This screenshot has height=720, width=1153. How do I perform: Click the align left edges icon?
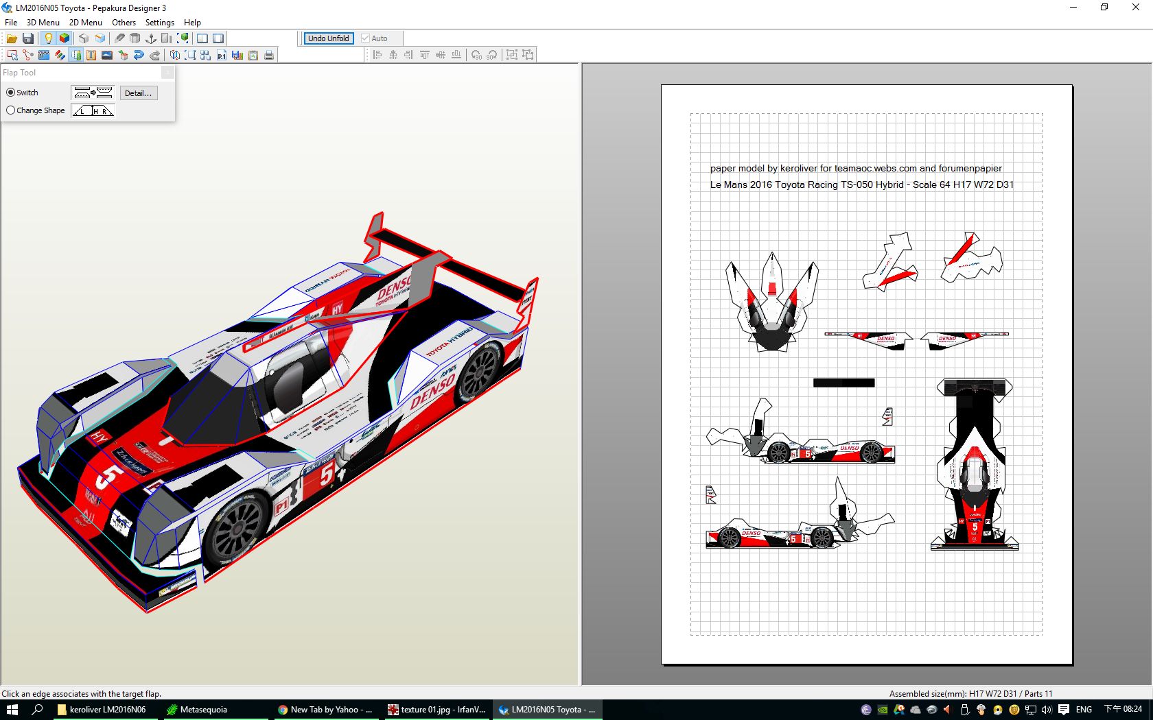[377, 55]
